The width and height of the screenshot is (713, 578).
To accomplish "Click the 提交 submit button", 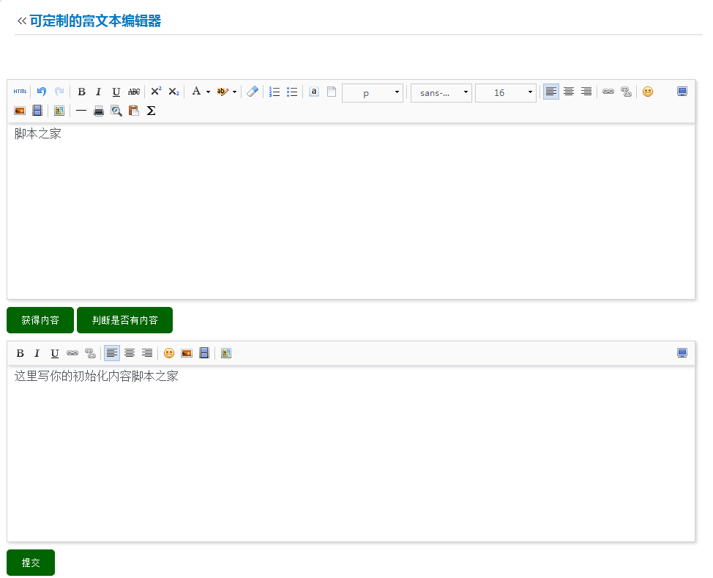I will coord(31,563).
